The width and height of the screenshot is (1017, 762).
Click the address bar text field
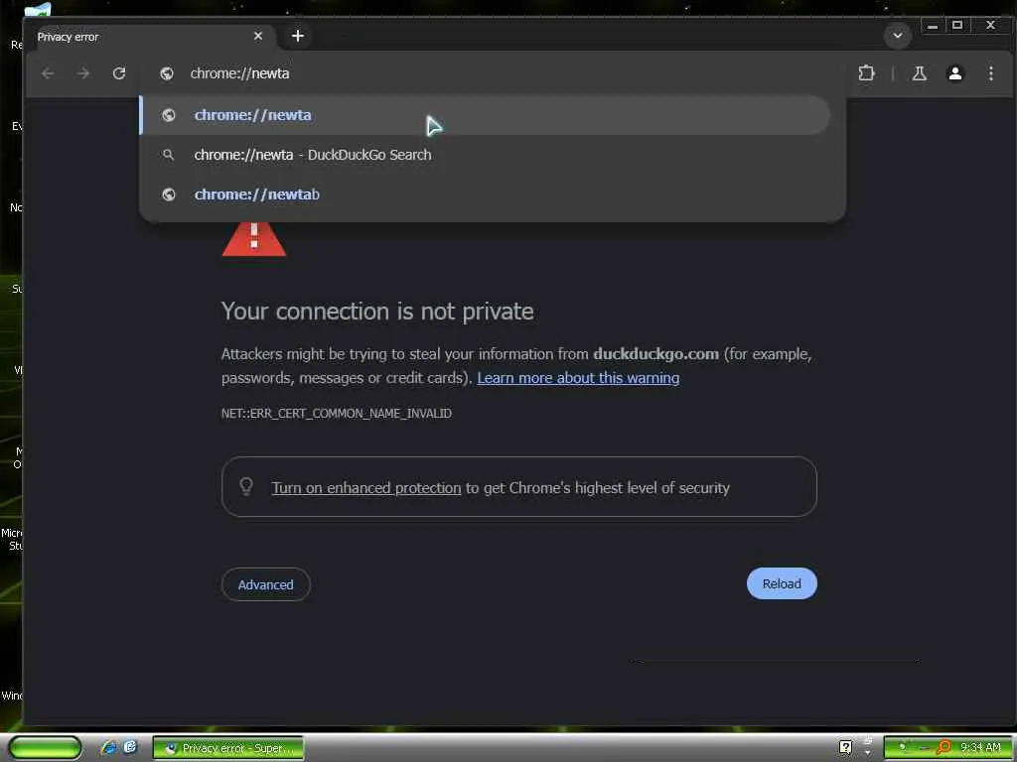pos(493,73)
